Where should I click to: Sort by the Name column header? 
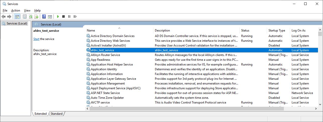coord(119,30)
